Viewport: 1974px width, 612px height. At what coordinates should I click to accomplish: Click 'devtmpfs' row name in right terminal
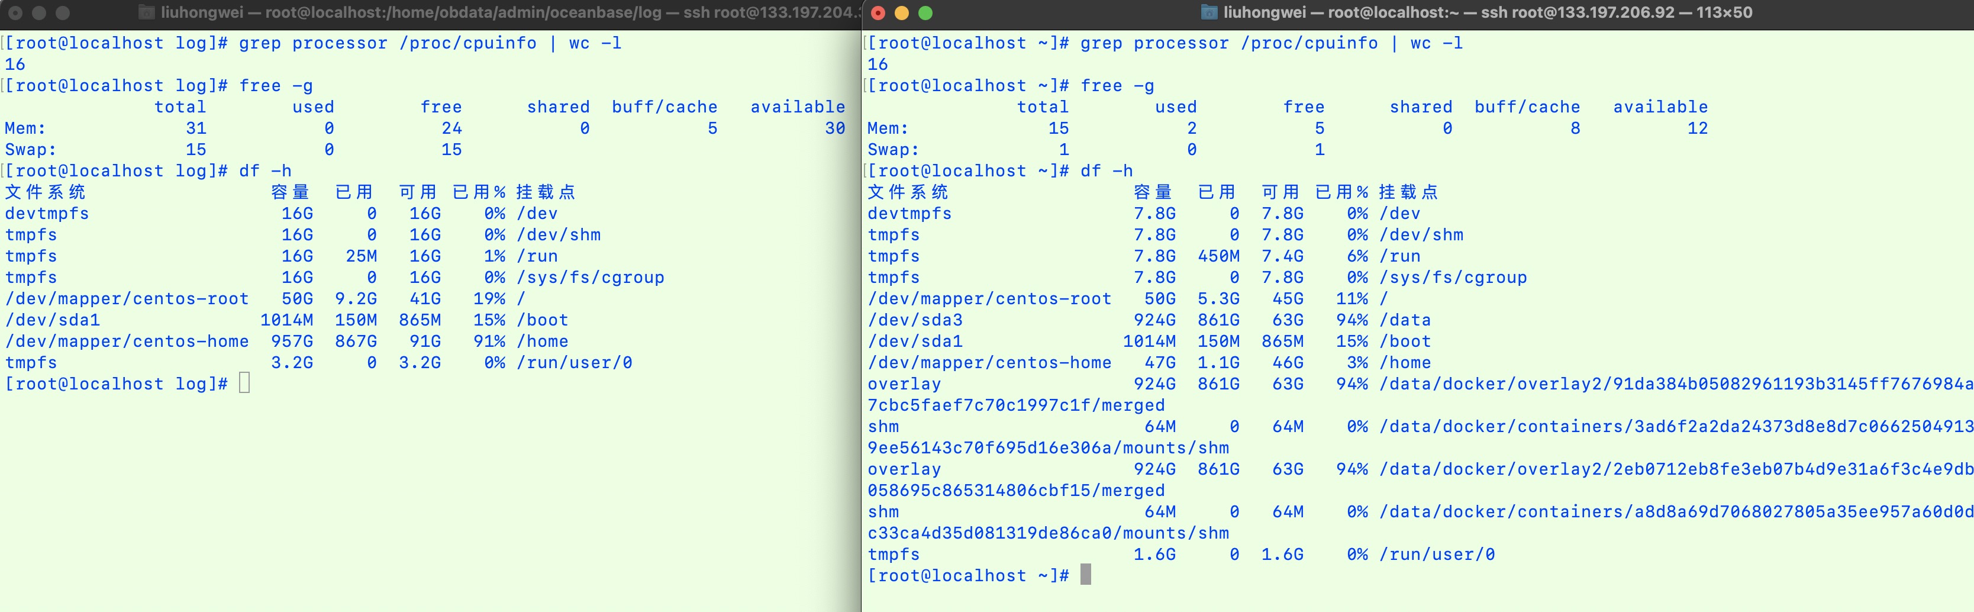tap(909, 214)
